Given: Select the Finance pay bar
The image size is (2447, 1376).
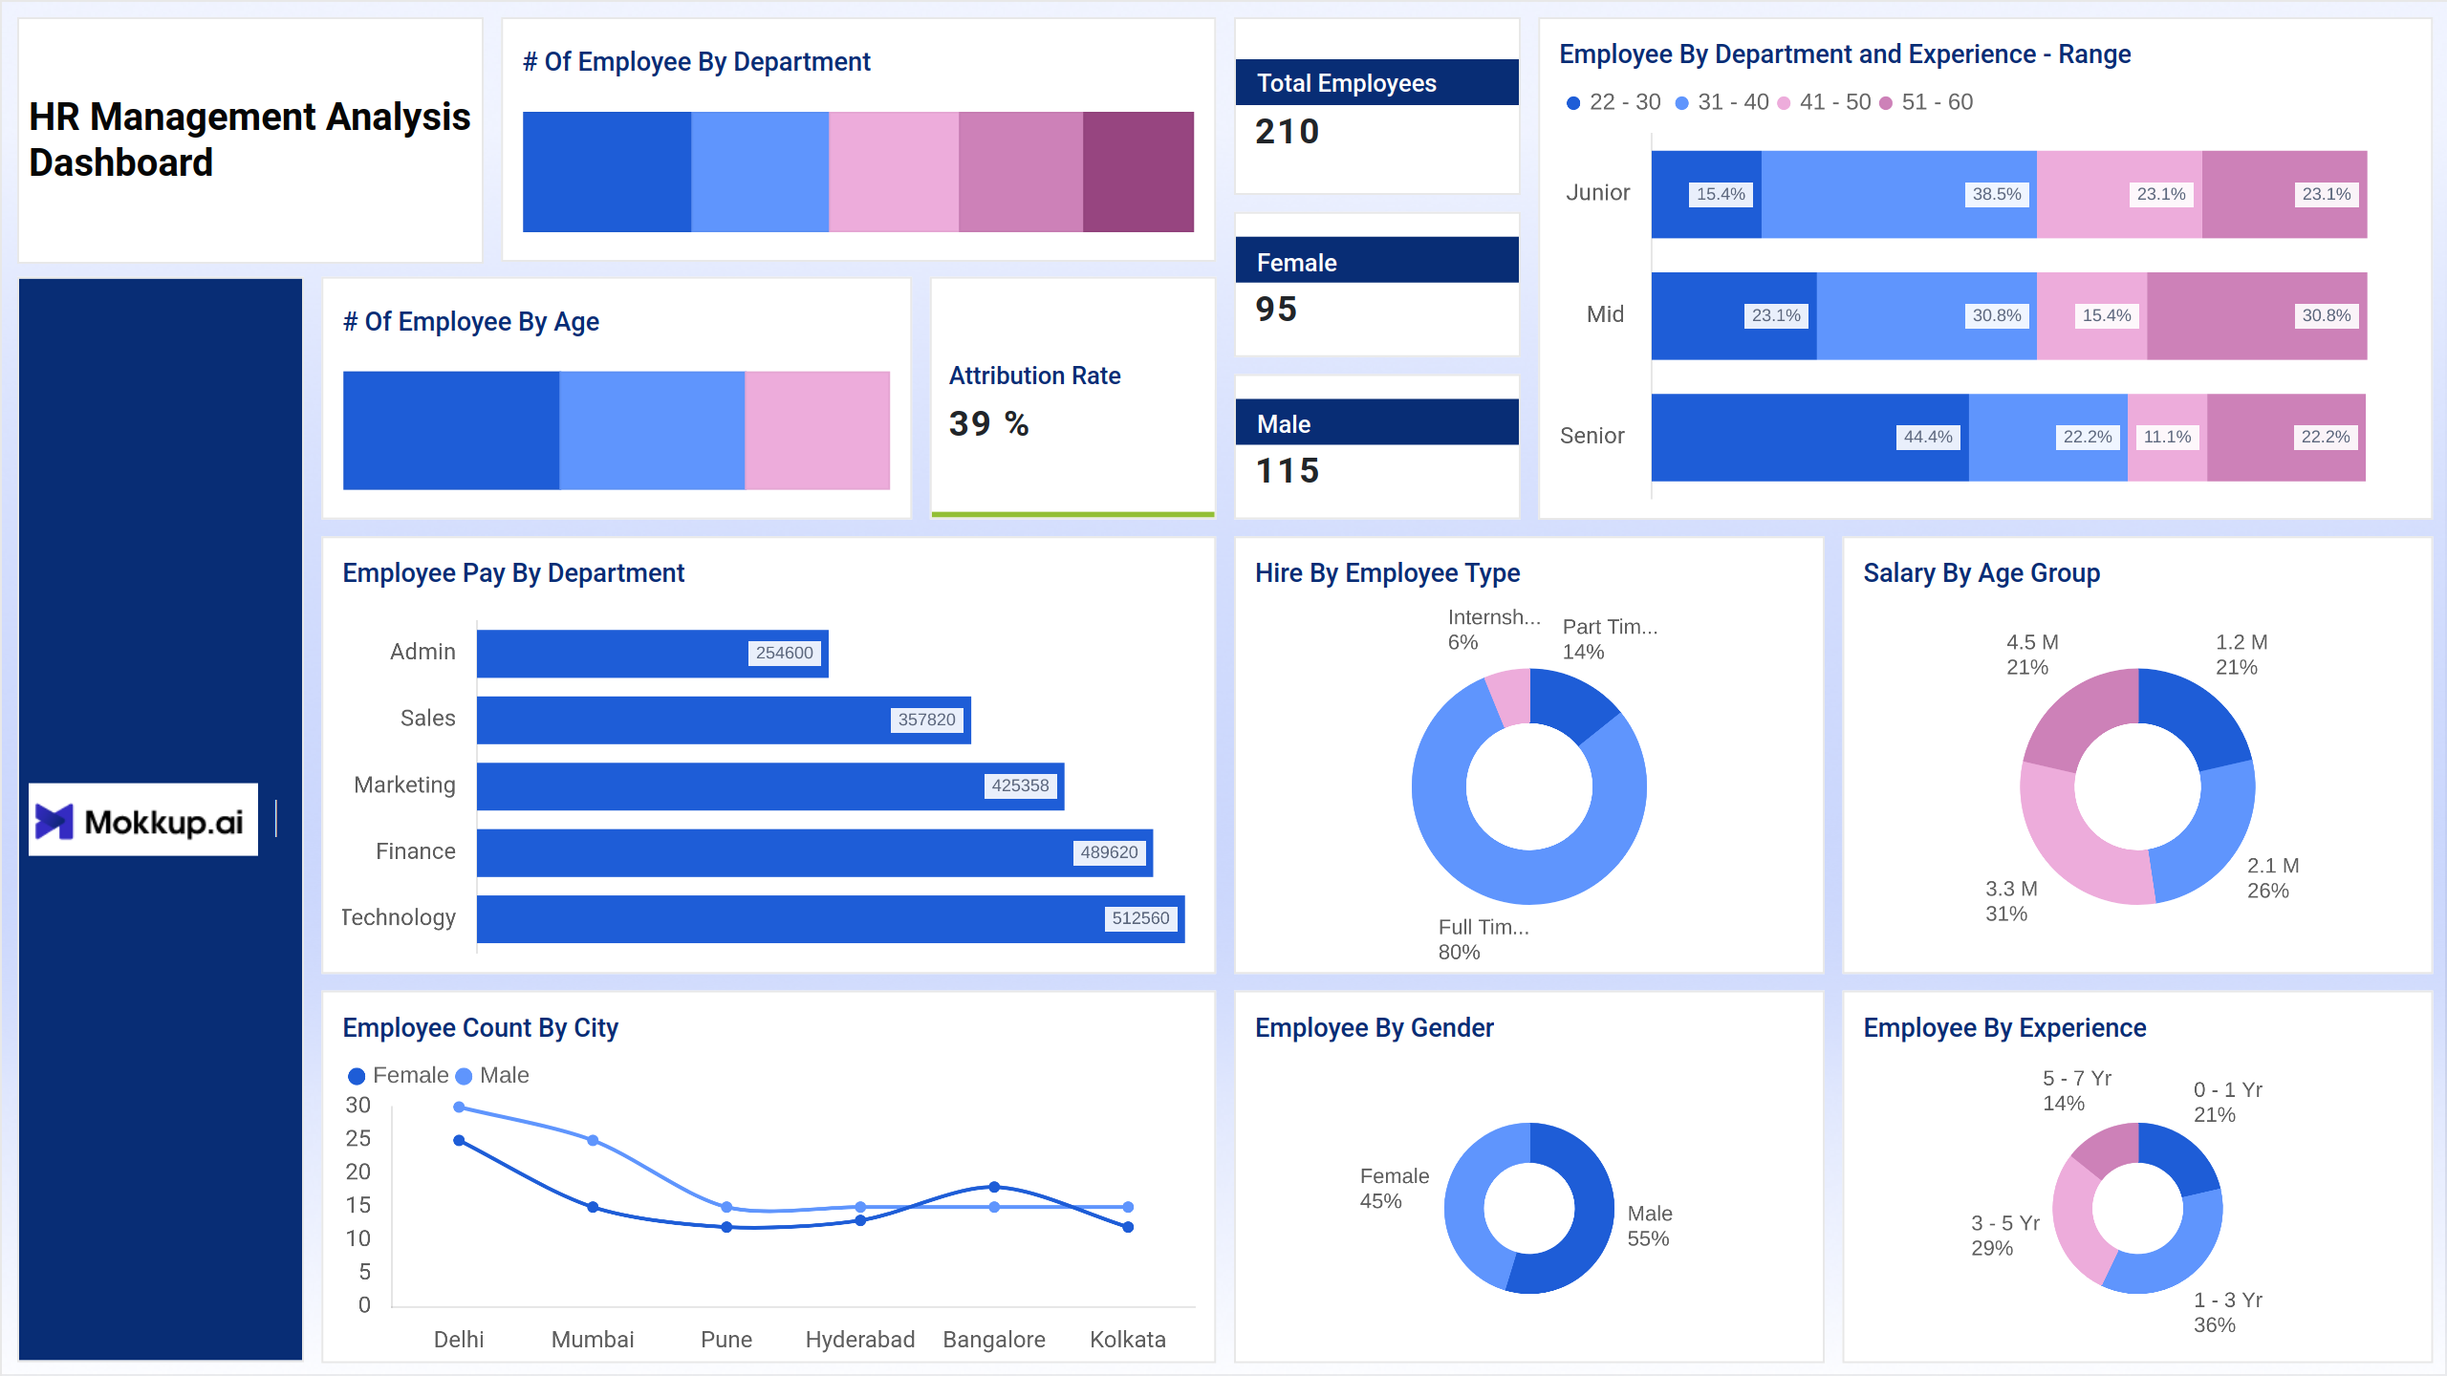Looking at the screenshot, I should click(814, 852).
